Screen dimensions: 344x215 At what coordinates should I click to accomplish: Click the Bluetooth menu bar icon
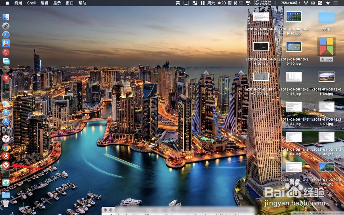[x=276, y=3]
